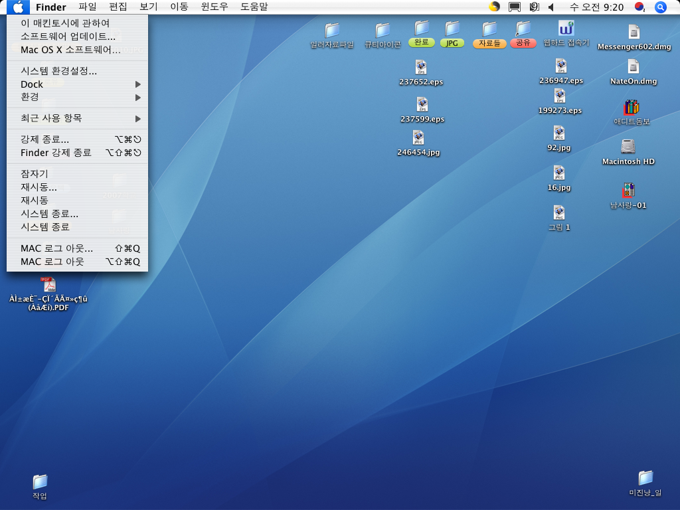Open Spotlight search in the menu bar
Screen dimensions: 680x510
pyautogui.click(x=660, y=7)
